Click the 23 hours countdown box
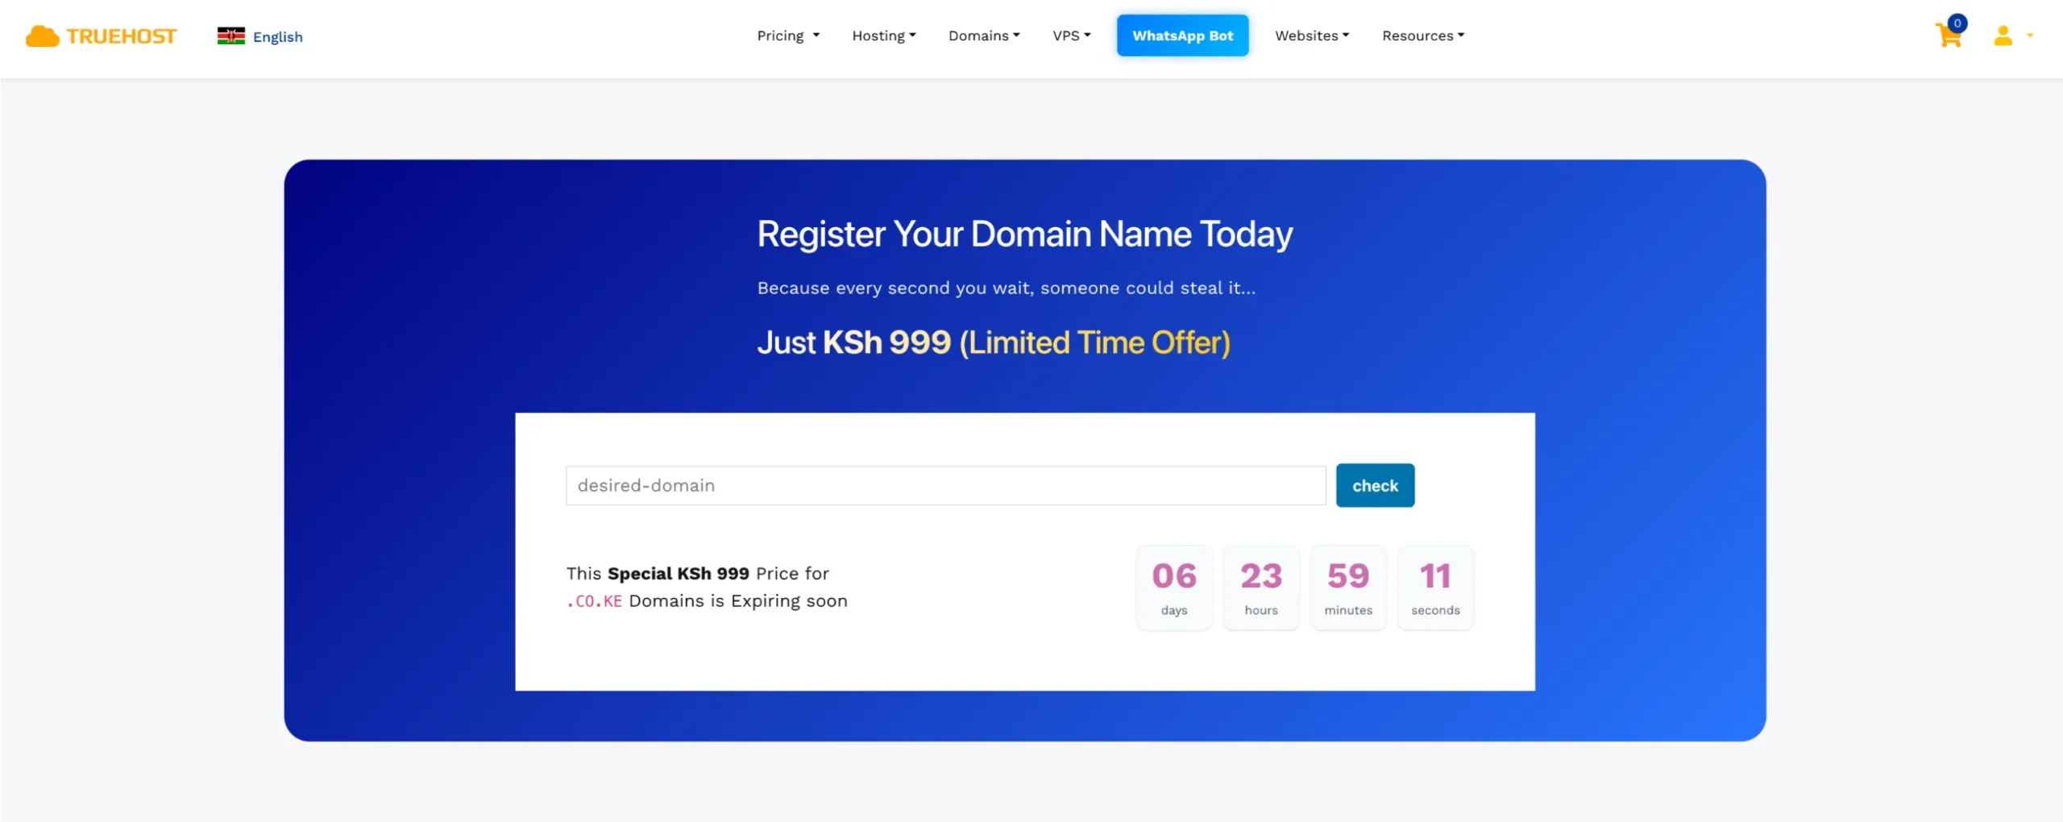The height and width of the screenshot is (822, 2063). [1261, 587]
